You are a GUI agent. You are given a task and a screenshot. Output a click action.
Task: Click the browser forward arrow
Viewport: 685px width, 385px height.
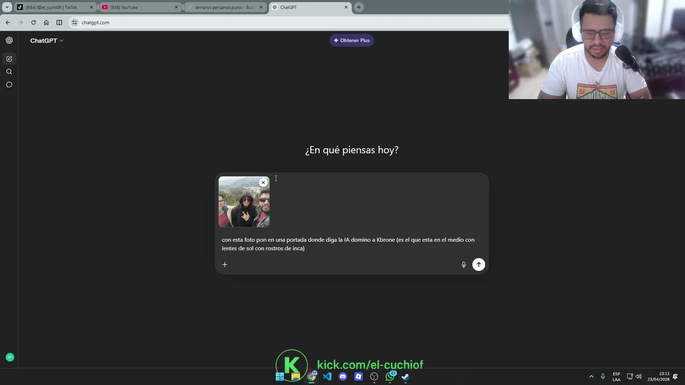tap(20, 22)
